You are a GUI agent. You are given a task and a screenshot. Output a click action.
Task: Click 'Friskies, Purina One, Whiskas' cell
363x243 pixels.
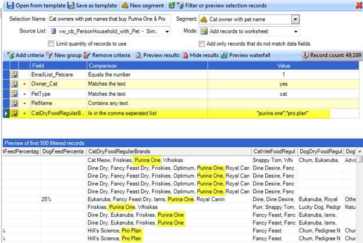[x=169, y=207]
